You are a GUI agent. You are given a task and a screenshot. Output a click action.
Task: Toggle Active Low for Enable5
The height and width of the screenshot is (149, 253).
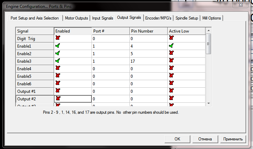171,75
